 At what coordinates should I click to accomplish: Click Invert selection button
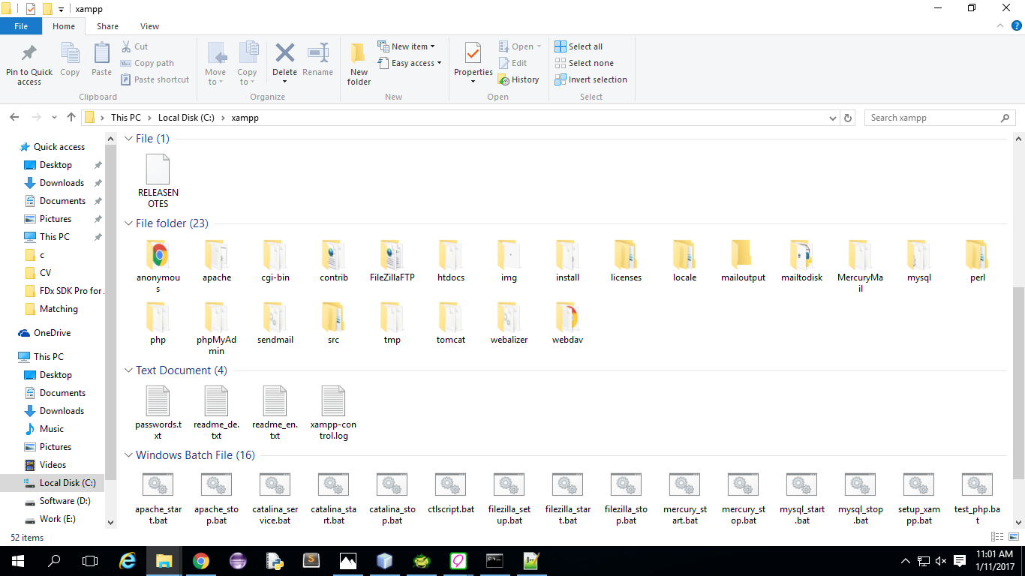[x=591, y=79]
